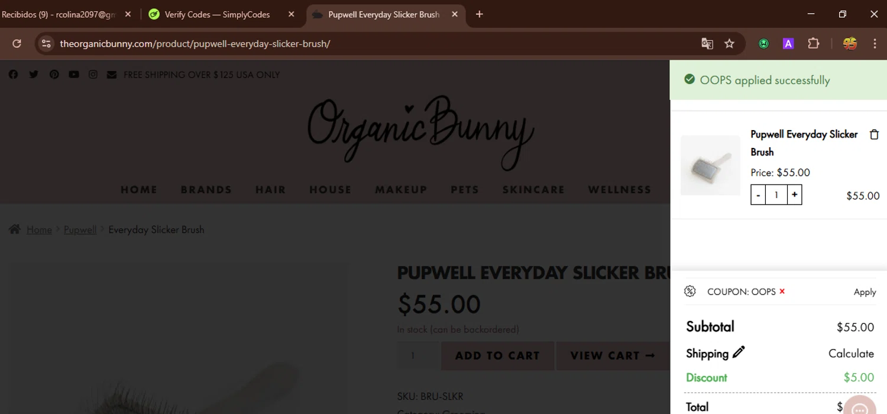Open BRANDS navigation menu
Screen dimensions: 887x414
206,190
